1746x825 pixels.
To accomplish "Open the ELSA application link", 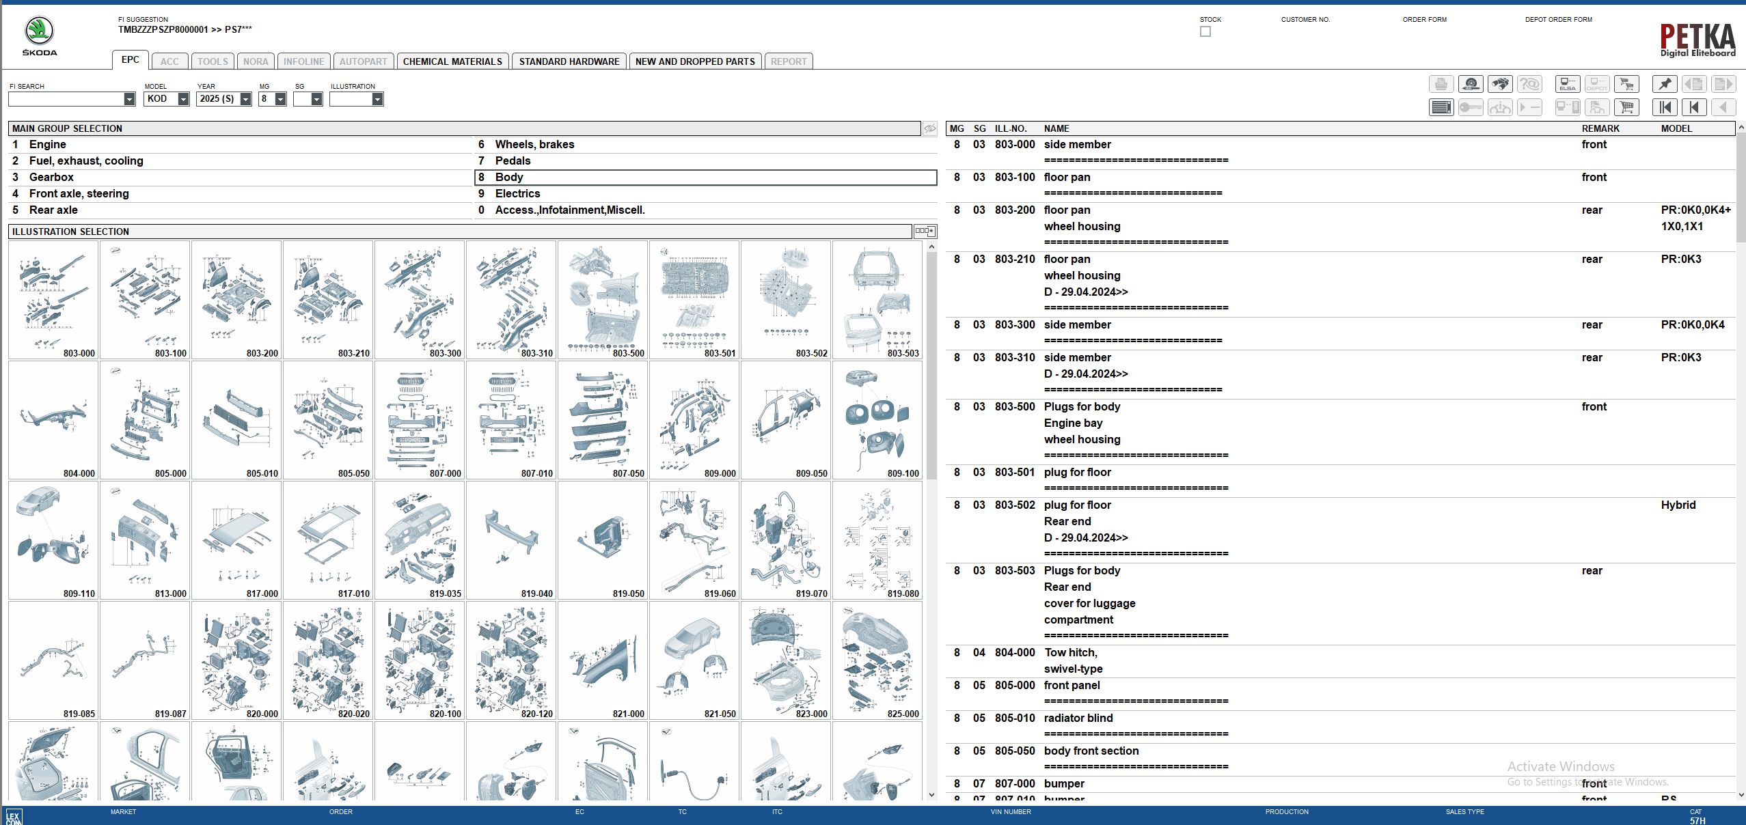I will click(x=1568, y=84).
